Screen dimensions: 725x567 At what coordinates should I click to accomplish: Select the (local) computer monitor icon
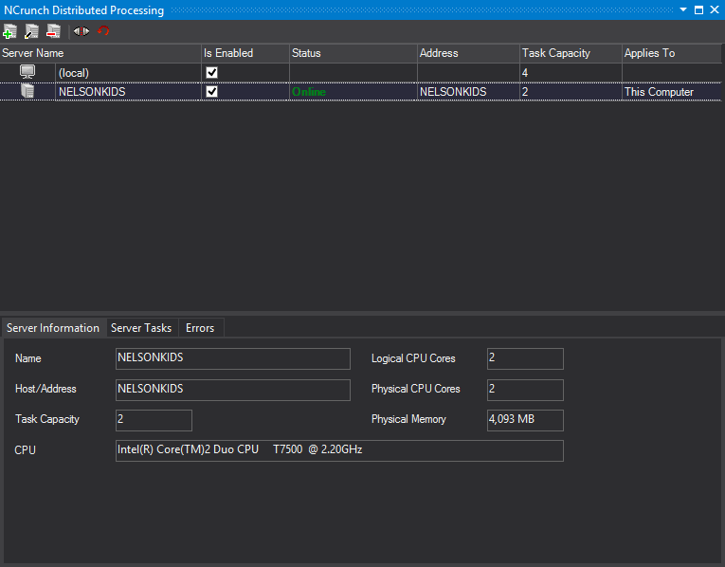coord(27,73)
